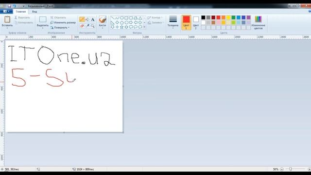Screen dimensions: 311x175
Task: Select the Color picker eyedropper tool
Action: click(x=87, y=26)
